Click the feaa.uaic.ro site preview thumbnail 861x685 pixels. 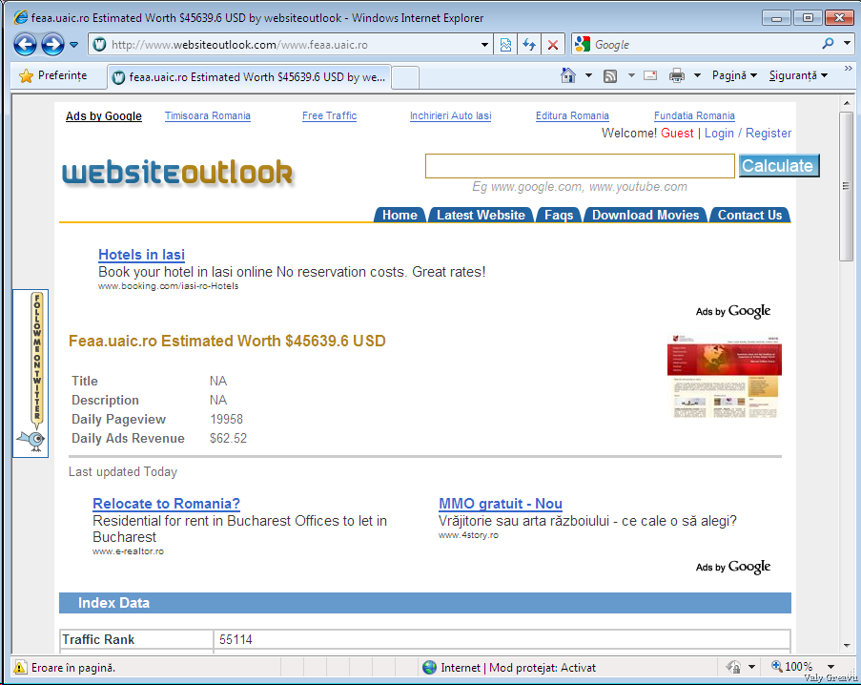click(725, 377)
